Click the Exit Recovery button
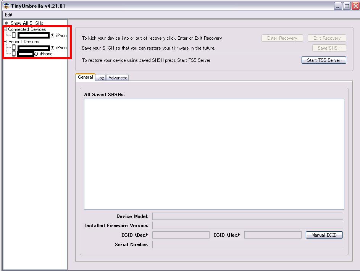The width and height of the screenshot is (360, 271). [327, 38]
